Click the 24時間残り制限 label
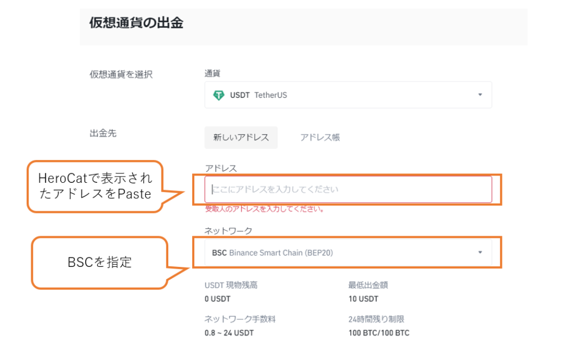 (x=376, y=319)
